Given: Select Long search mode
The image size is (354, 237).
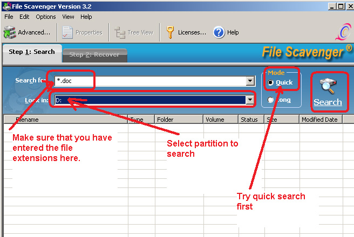Looking at the screenshot, I should click(x=270, y=100).
